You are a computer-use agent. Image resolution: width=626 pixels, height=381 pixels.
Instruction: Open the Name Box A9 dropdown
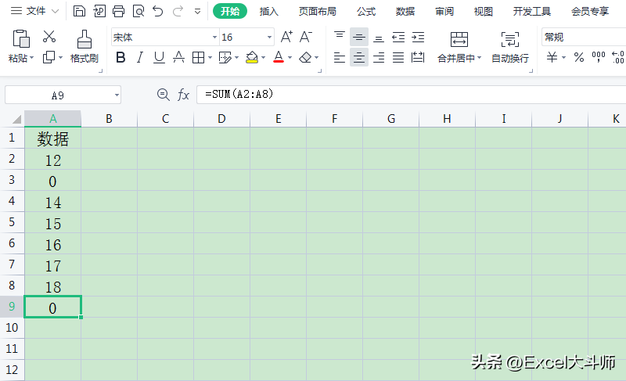[117, 95]
